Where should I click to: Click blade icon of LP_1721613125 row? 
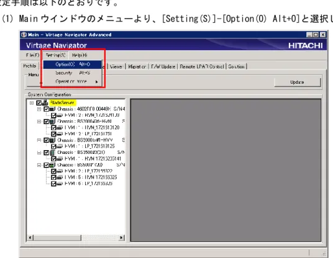60,146
